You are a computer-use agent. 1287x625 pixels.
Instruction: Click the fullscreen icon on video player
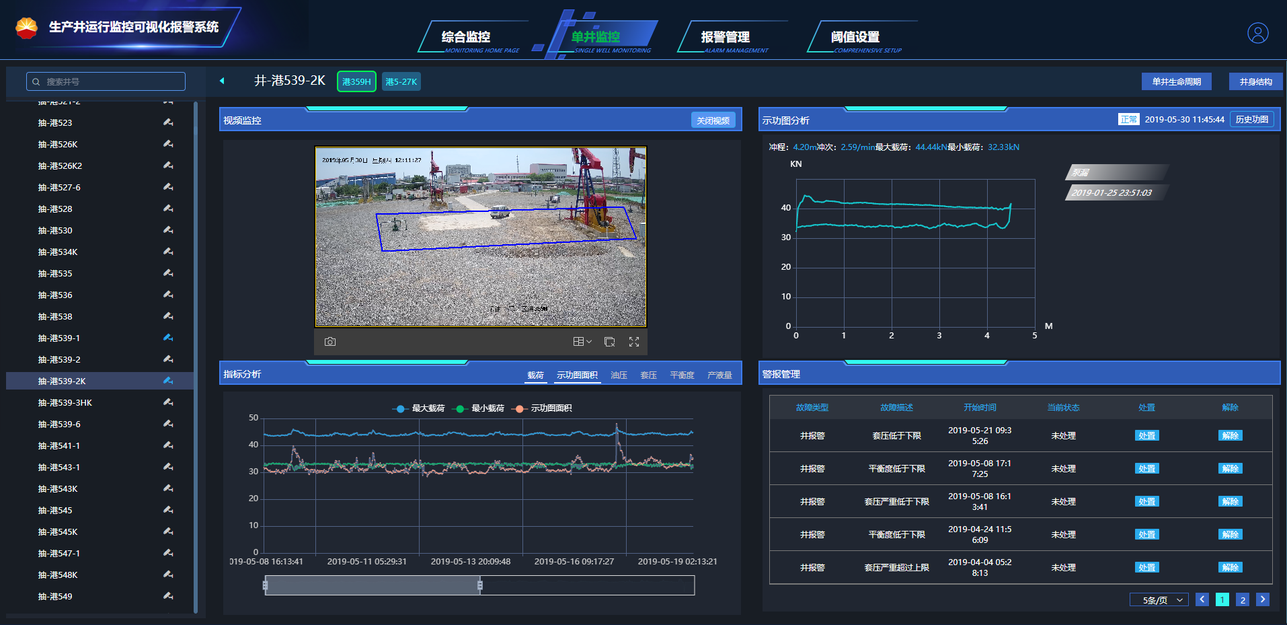pos(633,342)
